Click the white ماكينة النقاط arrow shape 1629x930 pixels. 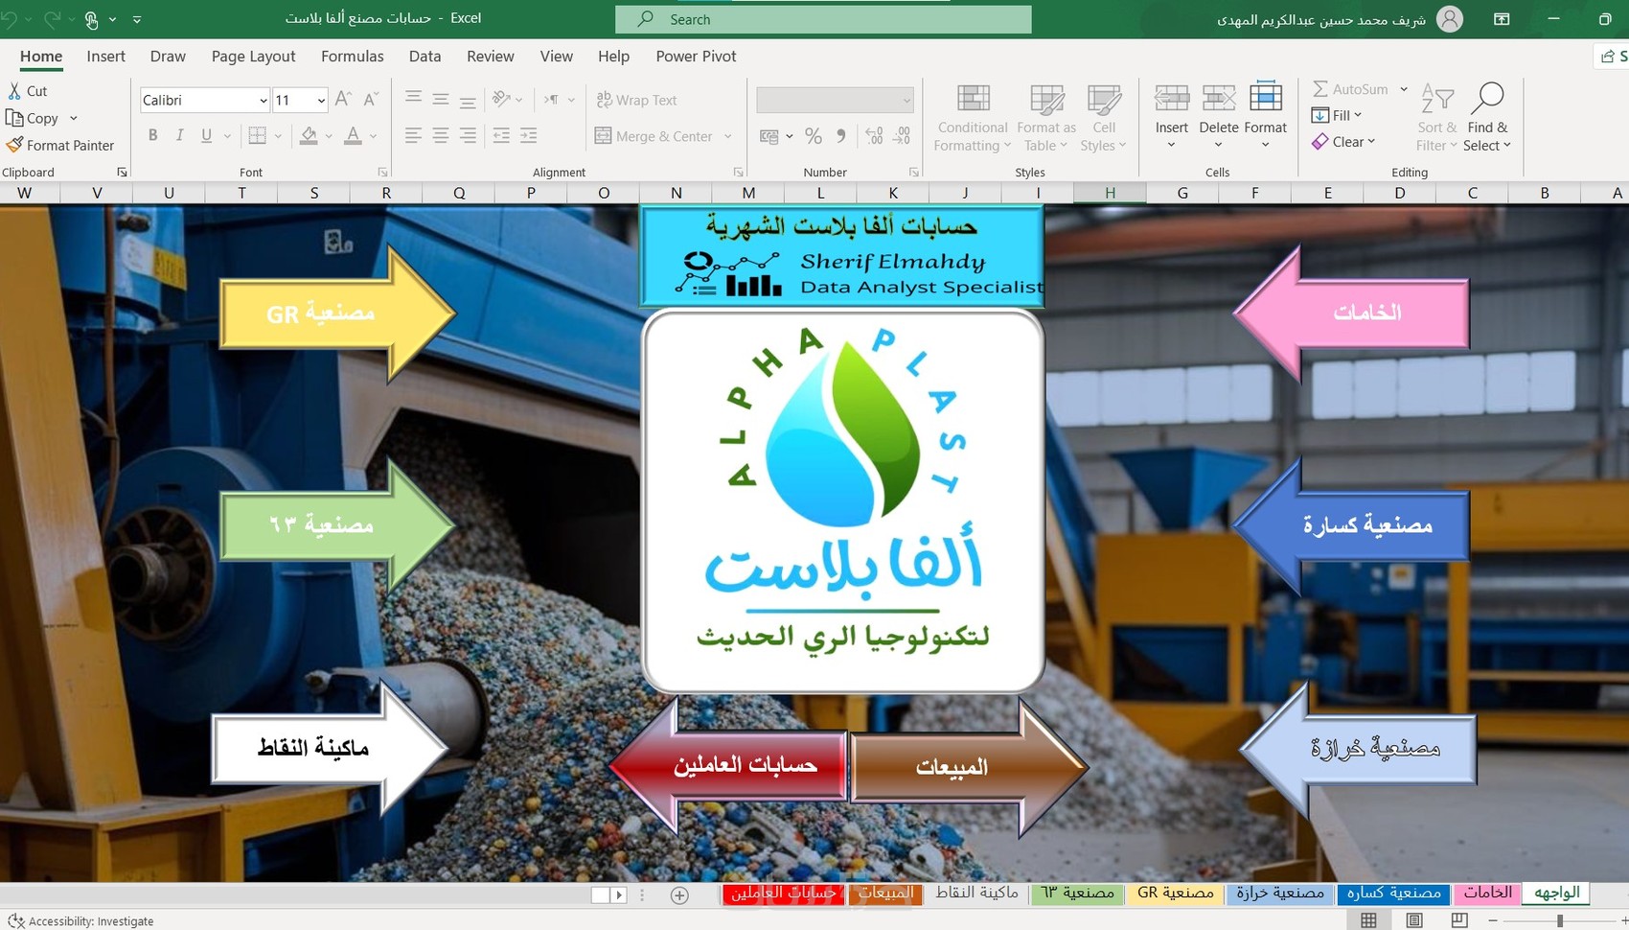330,748
